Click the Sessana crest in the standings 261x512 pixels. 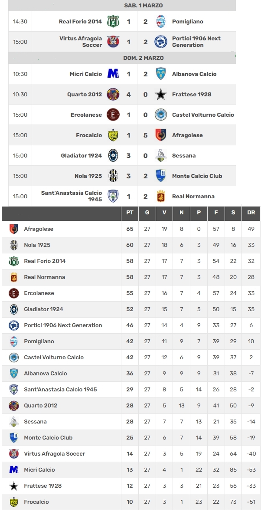pyautogui.click(x=14, y=422)
